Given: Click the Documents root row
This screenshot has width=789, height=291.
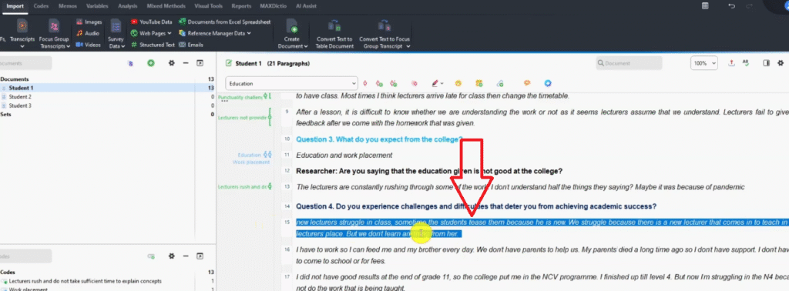Looking at the screenshot, I should (x=108, y=79).
